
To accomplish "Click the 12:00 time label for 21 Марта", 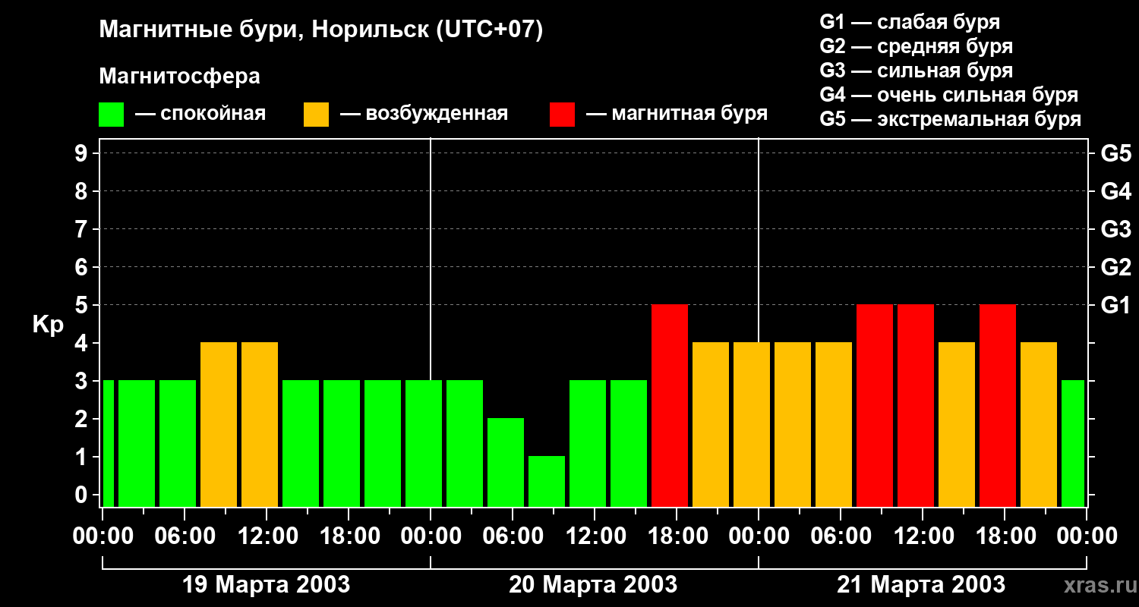I will pos(923,536).
